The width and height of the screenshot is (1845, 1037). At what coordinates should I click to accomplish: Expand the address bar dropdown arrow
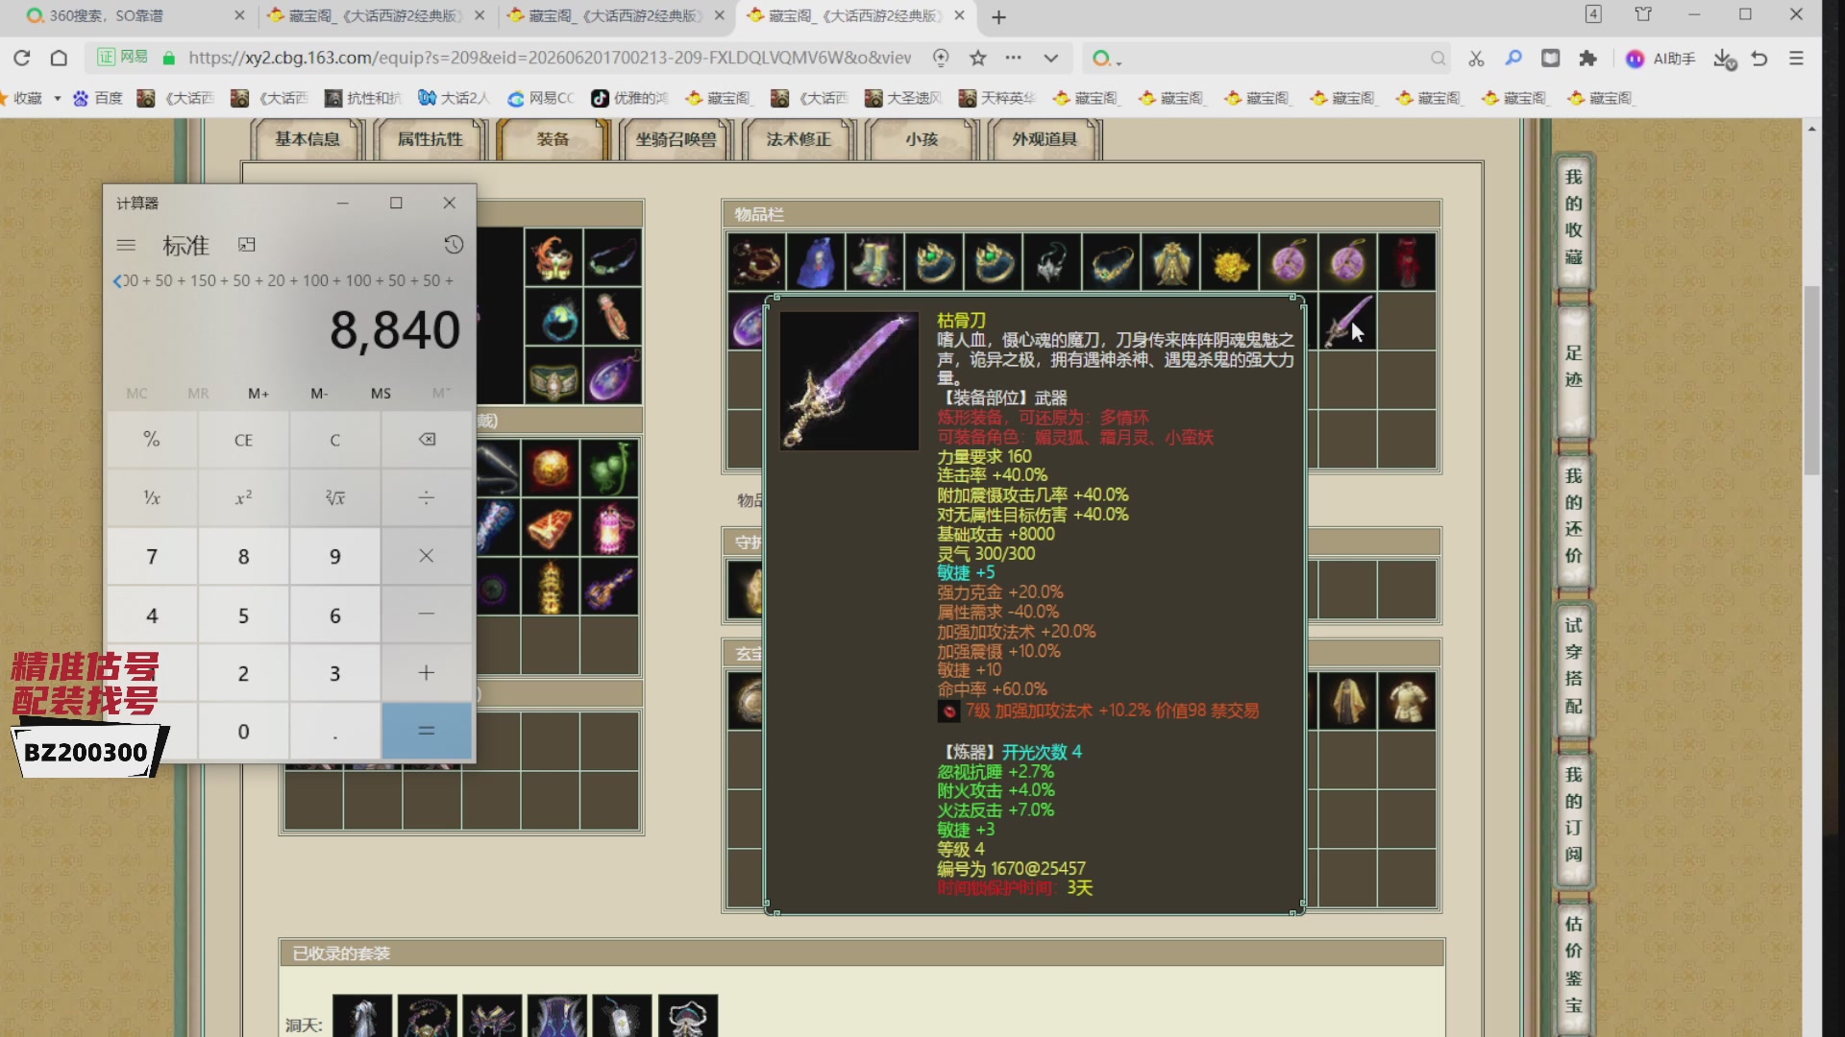(x=1051, y=58)
